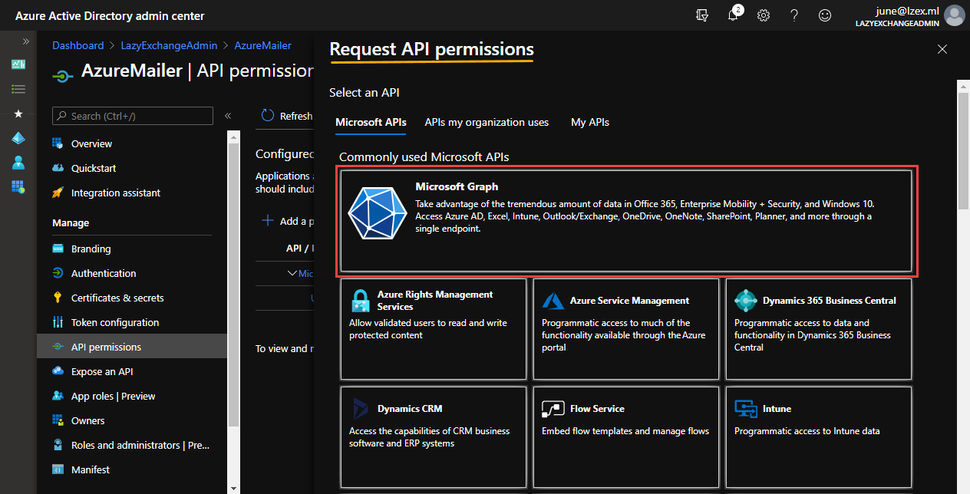This screenshot has width=970, height=494.
Task: Select the Microsoft APIs tab
Action: (371, 122)
